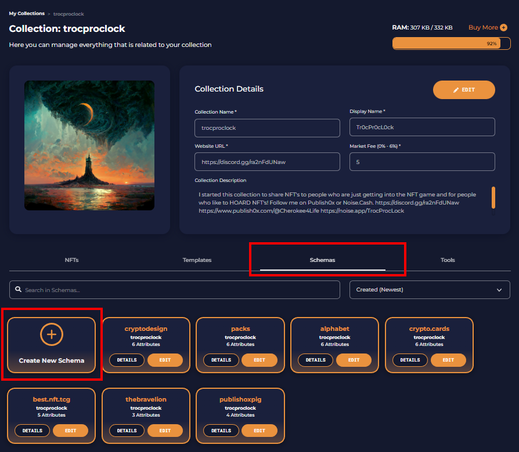The image size is (519, 452).
Task: Click the collection artwork thumbnail
Action: click(89, 145)
